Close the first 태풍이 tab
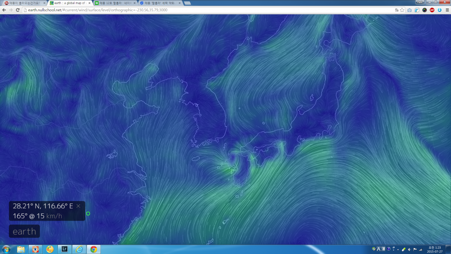The image size is (451, 254). click(44, 3)
